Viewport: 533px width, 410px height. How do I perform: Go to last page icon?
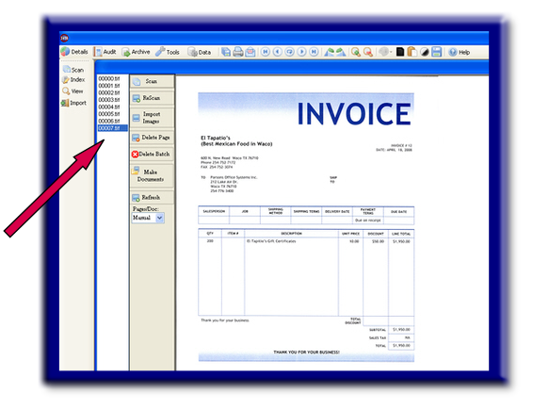pyautogui.click(x=314, y=52)
